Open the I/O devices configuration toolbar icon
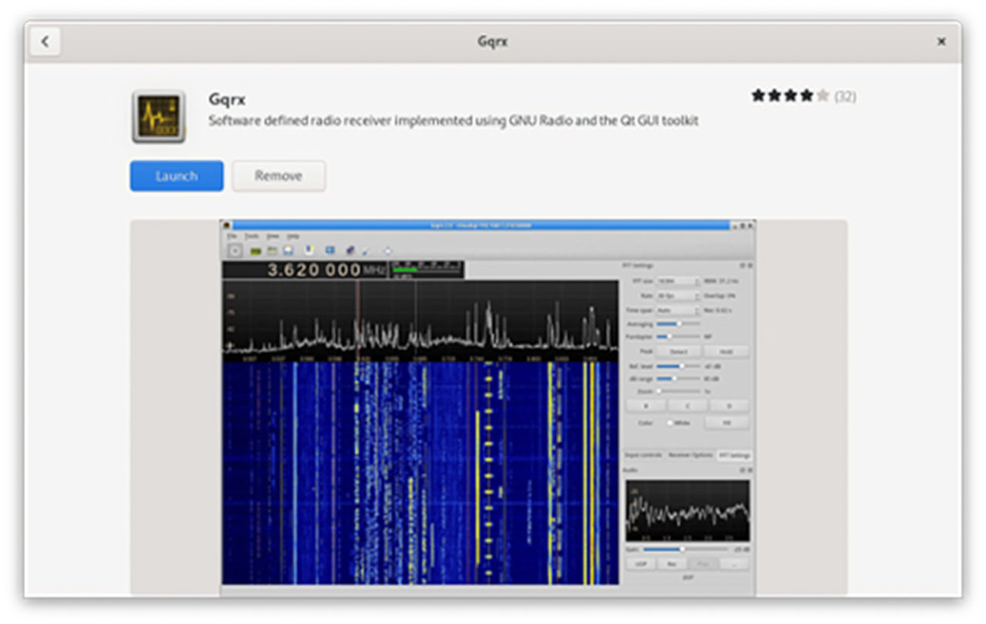This screenshot has height=624, width=986. (x=254, y=249)
